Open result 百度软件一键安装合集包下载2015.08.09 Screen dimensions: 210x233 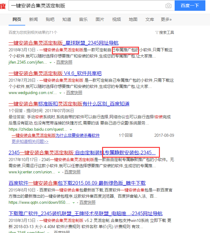(x=77, y=183)
